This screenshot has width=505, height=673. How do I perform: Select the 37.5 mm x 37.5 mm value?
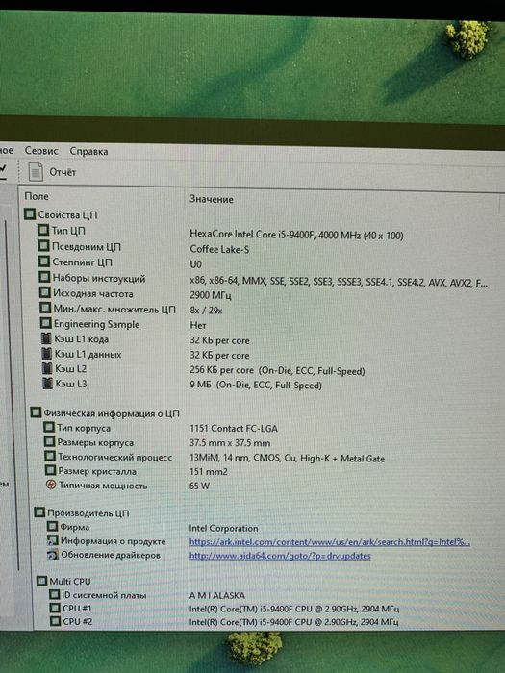click(x=230, y=443)
